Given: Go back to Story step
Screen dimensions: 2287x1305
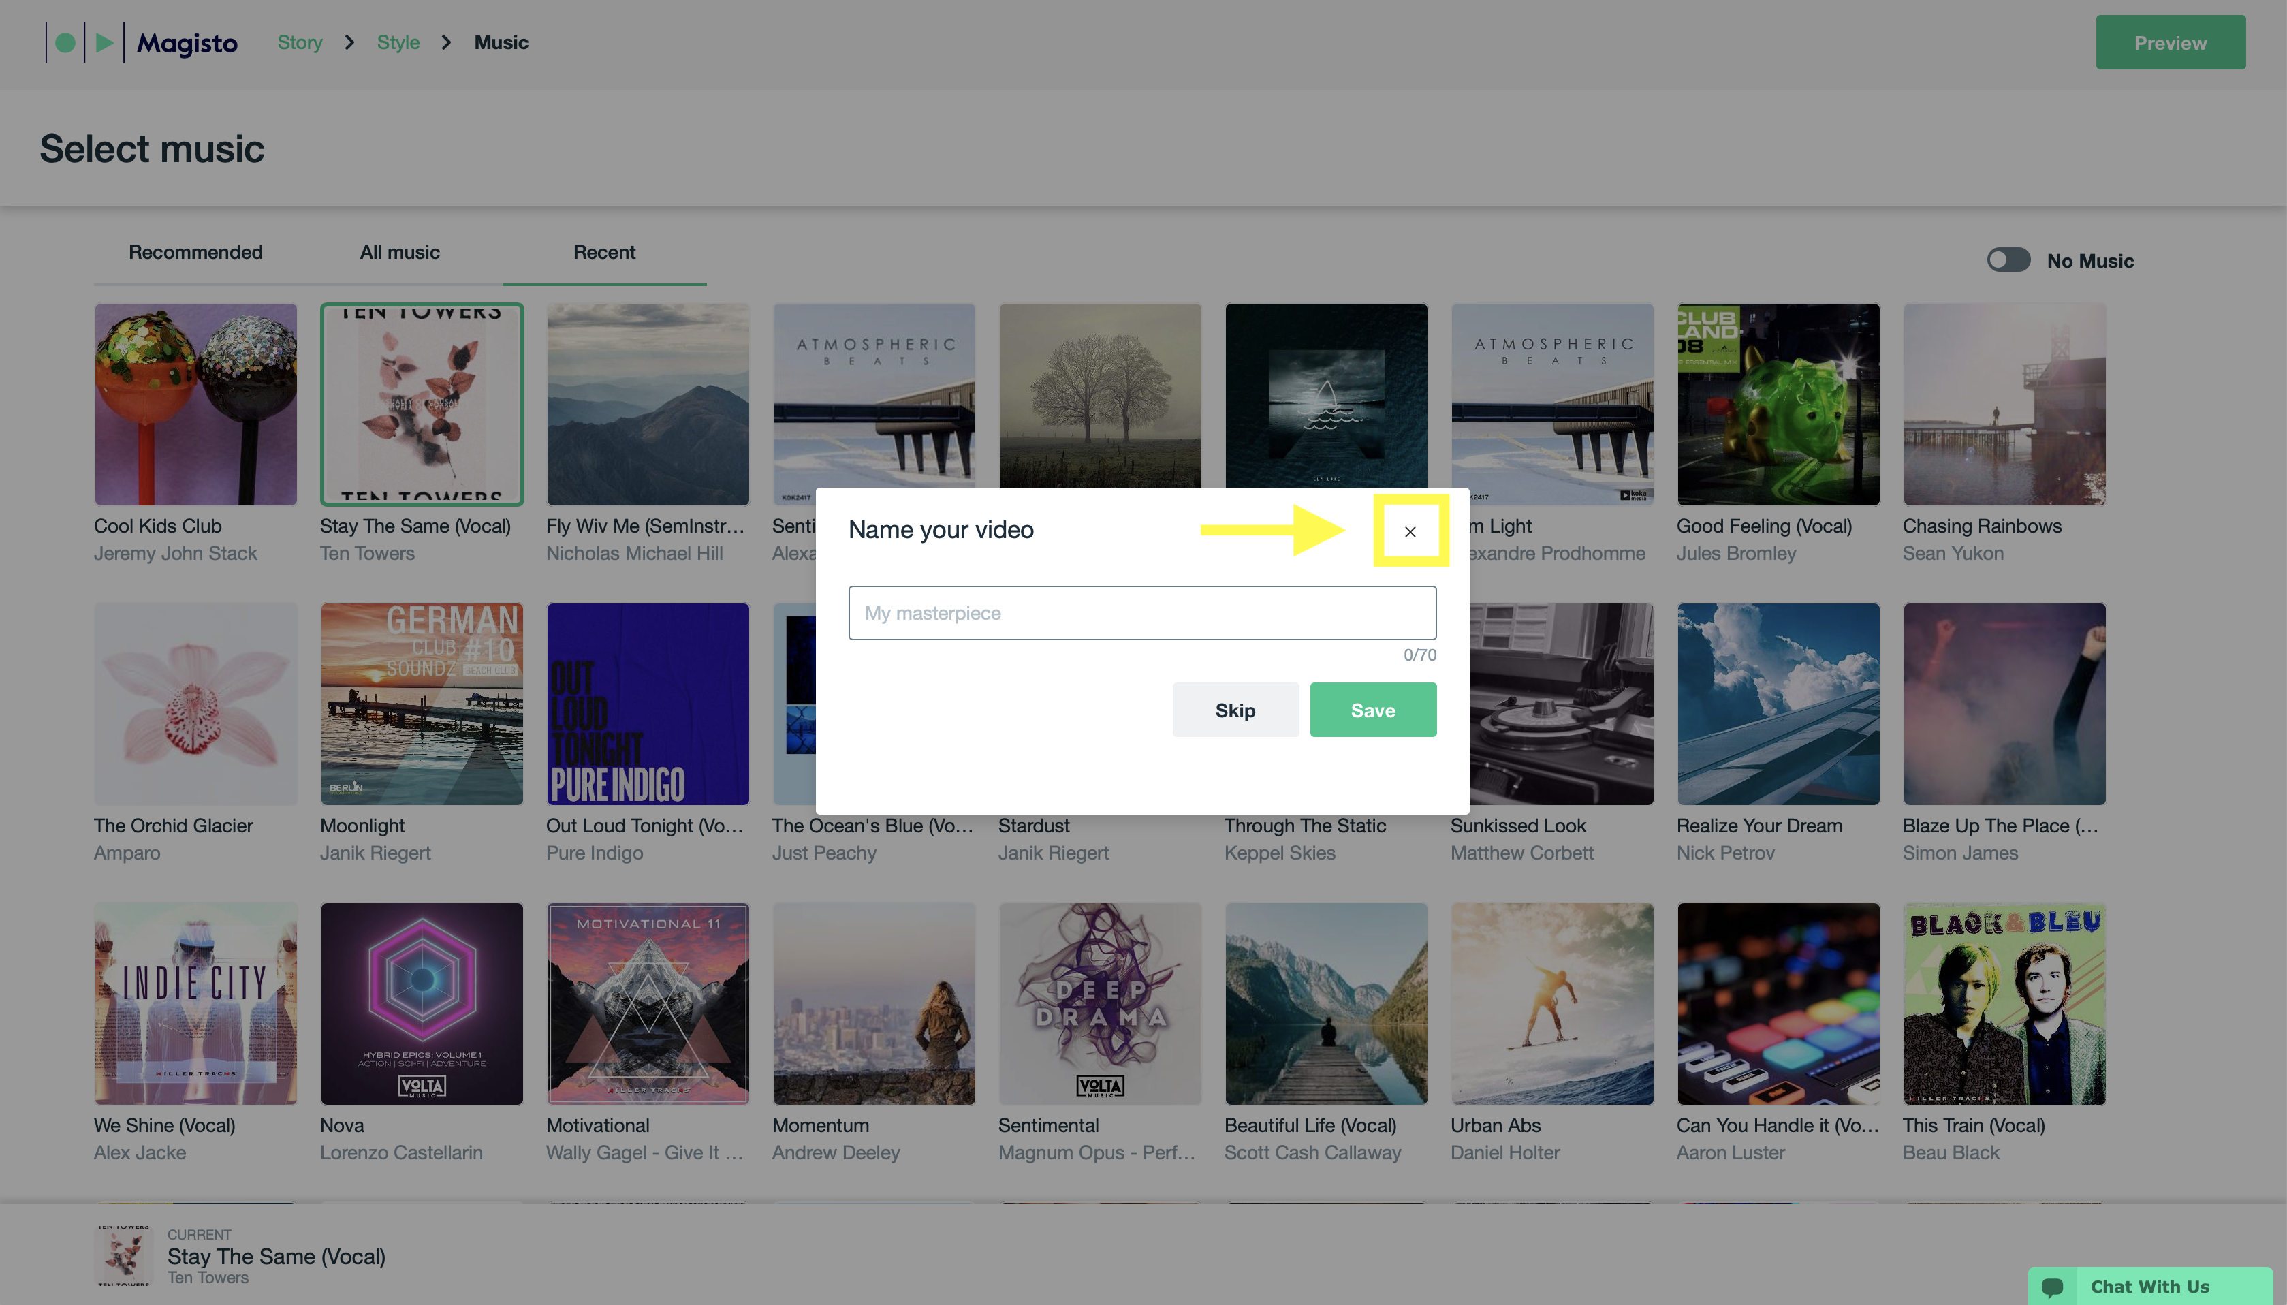Looking at the screenshot, I should [x=299, y=42].
